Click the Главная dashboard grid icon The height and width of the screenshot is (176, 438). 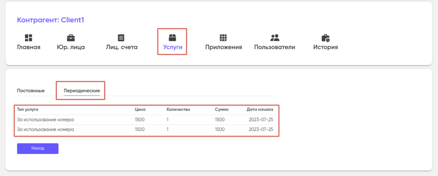tap(28, 38)
